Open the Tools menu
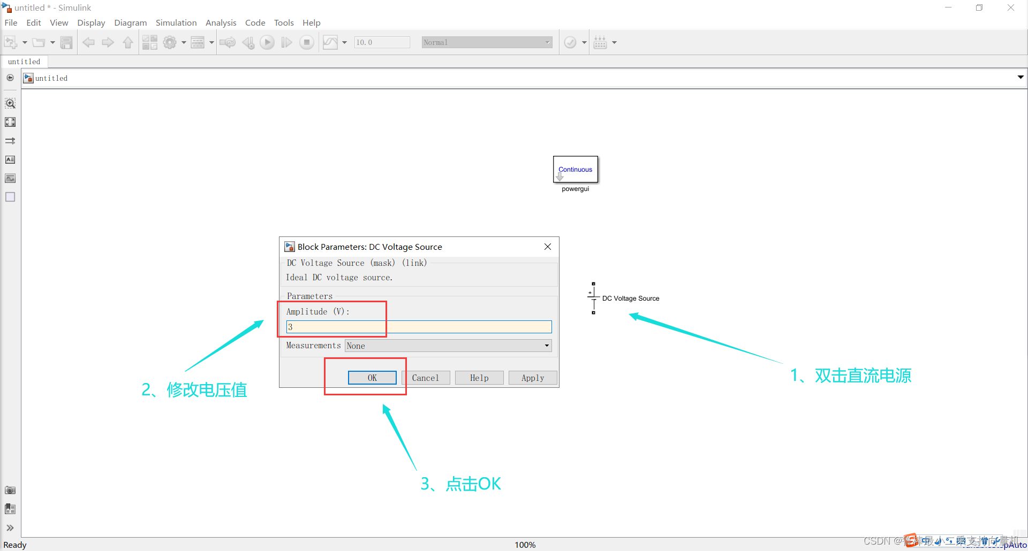 pyautogui.click(x=284, y=22)
